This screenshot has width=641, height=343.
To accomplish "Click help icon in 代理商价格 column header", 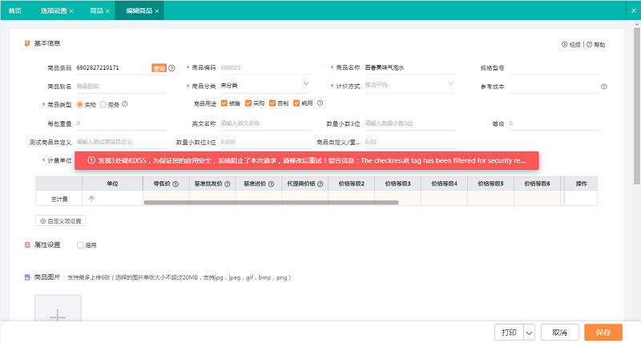I will (x=320, y=184).
